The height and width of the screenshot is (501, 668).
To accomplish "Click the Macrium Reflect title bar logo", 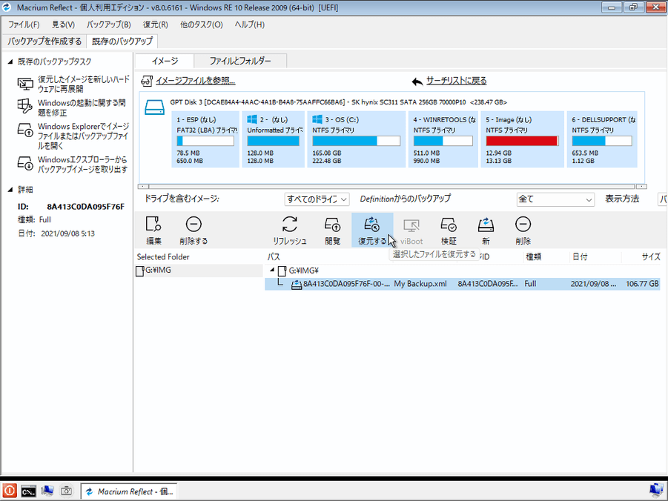I will click(x=7, y=7).
